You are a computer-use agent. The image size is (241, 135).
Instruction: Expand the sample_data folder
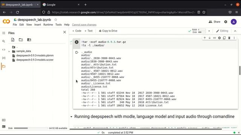point(9,51)
